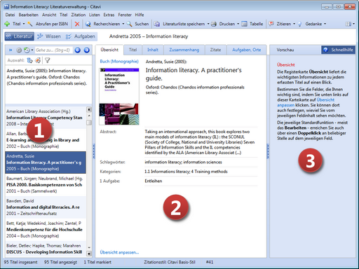The width and height of the screenshot is (359, 269).
Task: Switch to the Literatur workspace
Action: click(x=19, y=36)
